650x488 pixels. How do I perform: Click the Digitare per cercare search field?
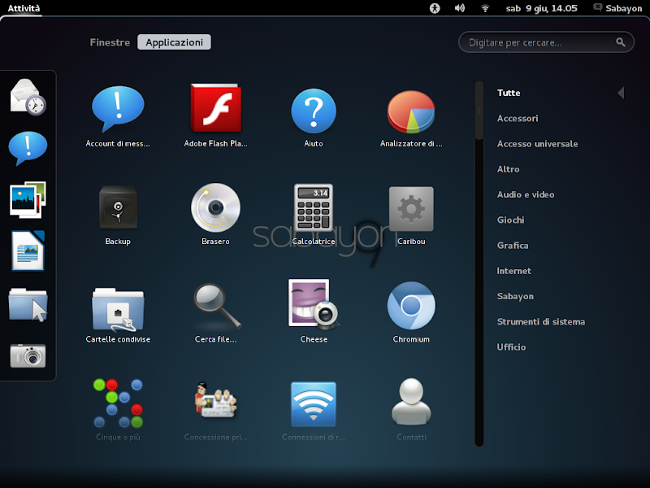pos(546,42)
